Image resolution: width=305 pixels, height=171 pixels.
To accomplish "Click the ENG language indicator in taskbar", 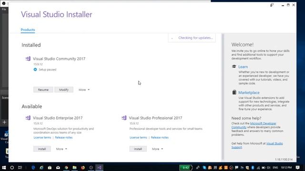I will 275,168.
